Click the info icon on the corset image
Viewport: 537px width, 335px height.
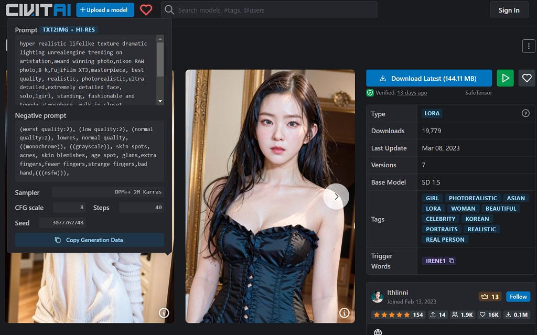[x=345, y=313]
